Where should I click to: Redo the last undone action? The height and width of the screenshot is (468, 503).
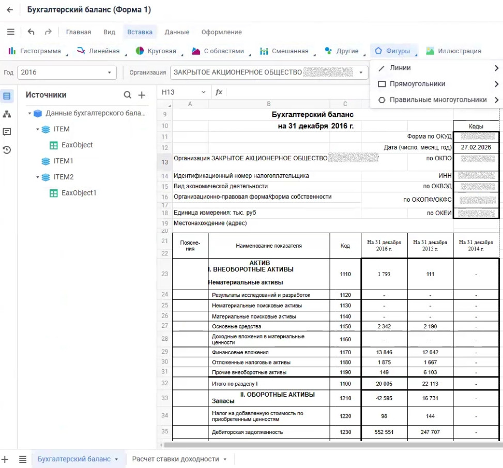tap(48, 32)
